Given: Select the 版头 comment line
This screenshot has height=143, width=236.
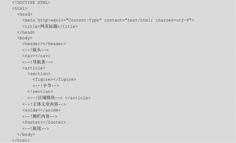Looking at the screenshot, I should click(x=35, y=50).
